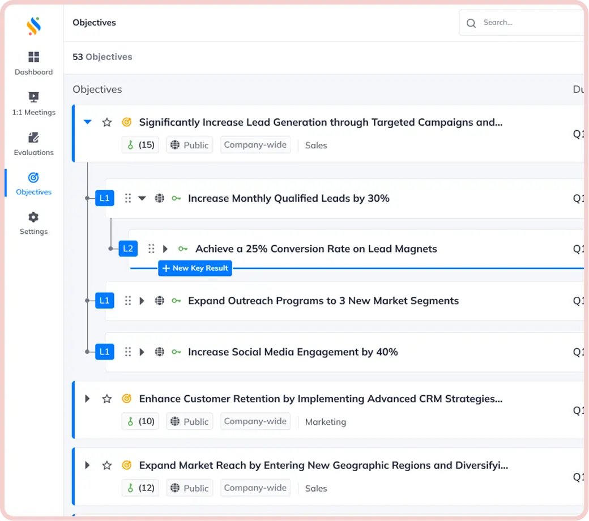Click the (15) alignment badge
This screenshot has height=521, width=589.
click(140, 145)
